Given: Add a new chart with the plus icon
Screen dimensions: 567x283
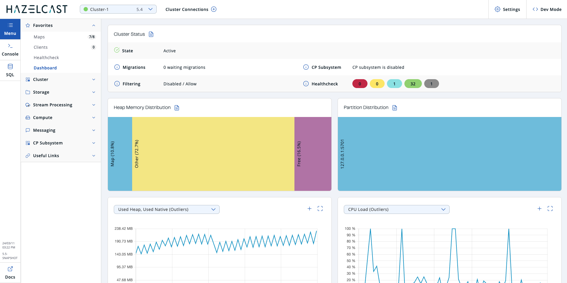Looking at the screenshot, I should pos(310,209).
